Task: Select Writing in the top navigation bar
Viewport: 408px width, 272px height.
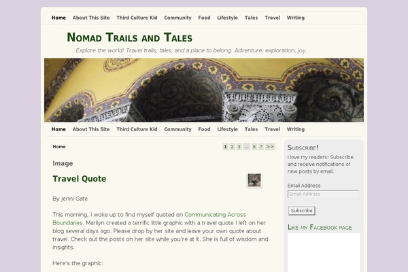Action: (x=296, y=18)
